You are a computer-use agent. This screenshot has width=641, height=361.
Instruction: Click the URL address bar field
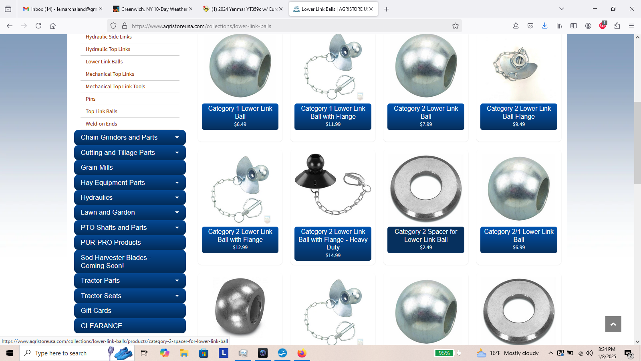tap(280, 26)
